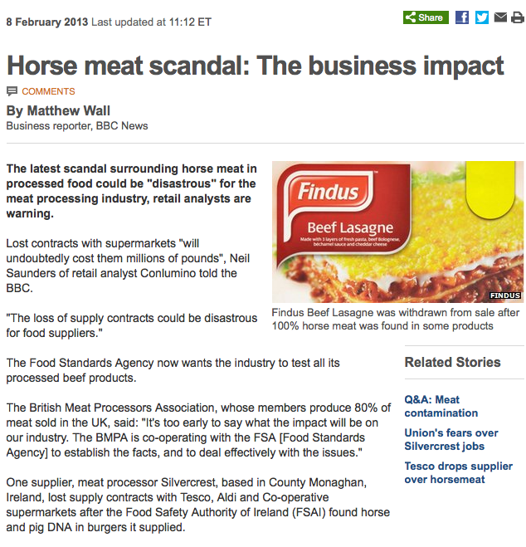Click the lasagne image caption text

395,320
